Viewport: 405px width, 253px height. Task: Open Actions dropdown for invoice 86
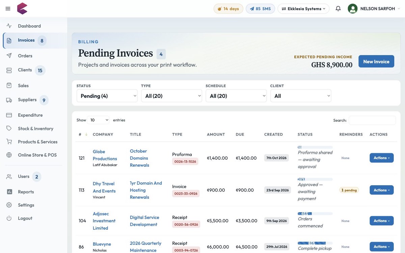click(x=381, y=247)
